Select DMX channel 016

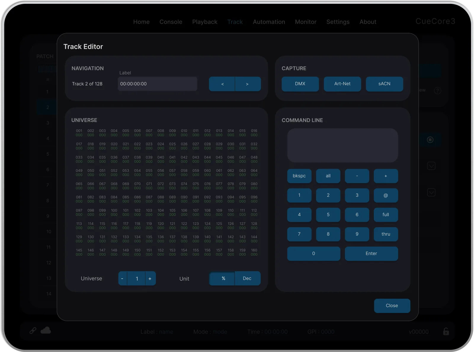tap(254, 133)
